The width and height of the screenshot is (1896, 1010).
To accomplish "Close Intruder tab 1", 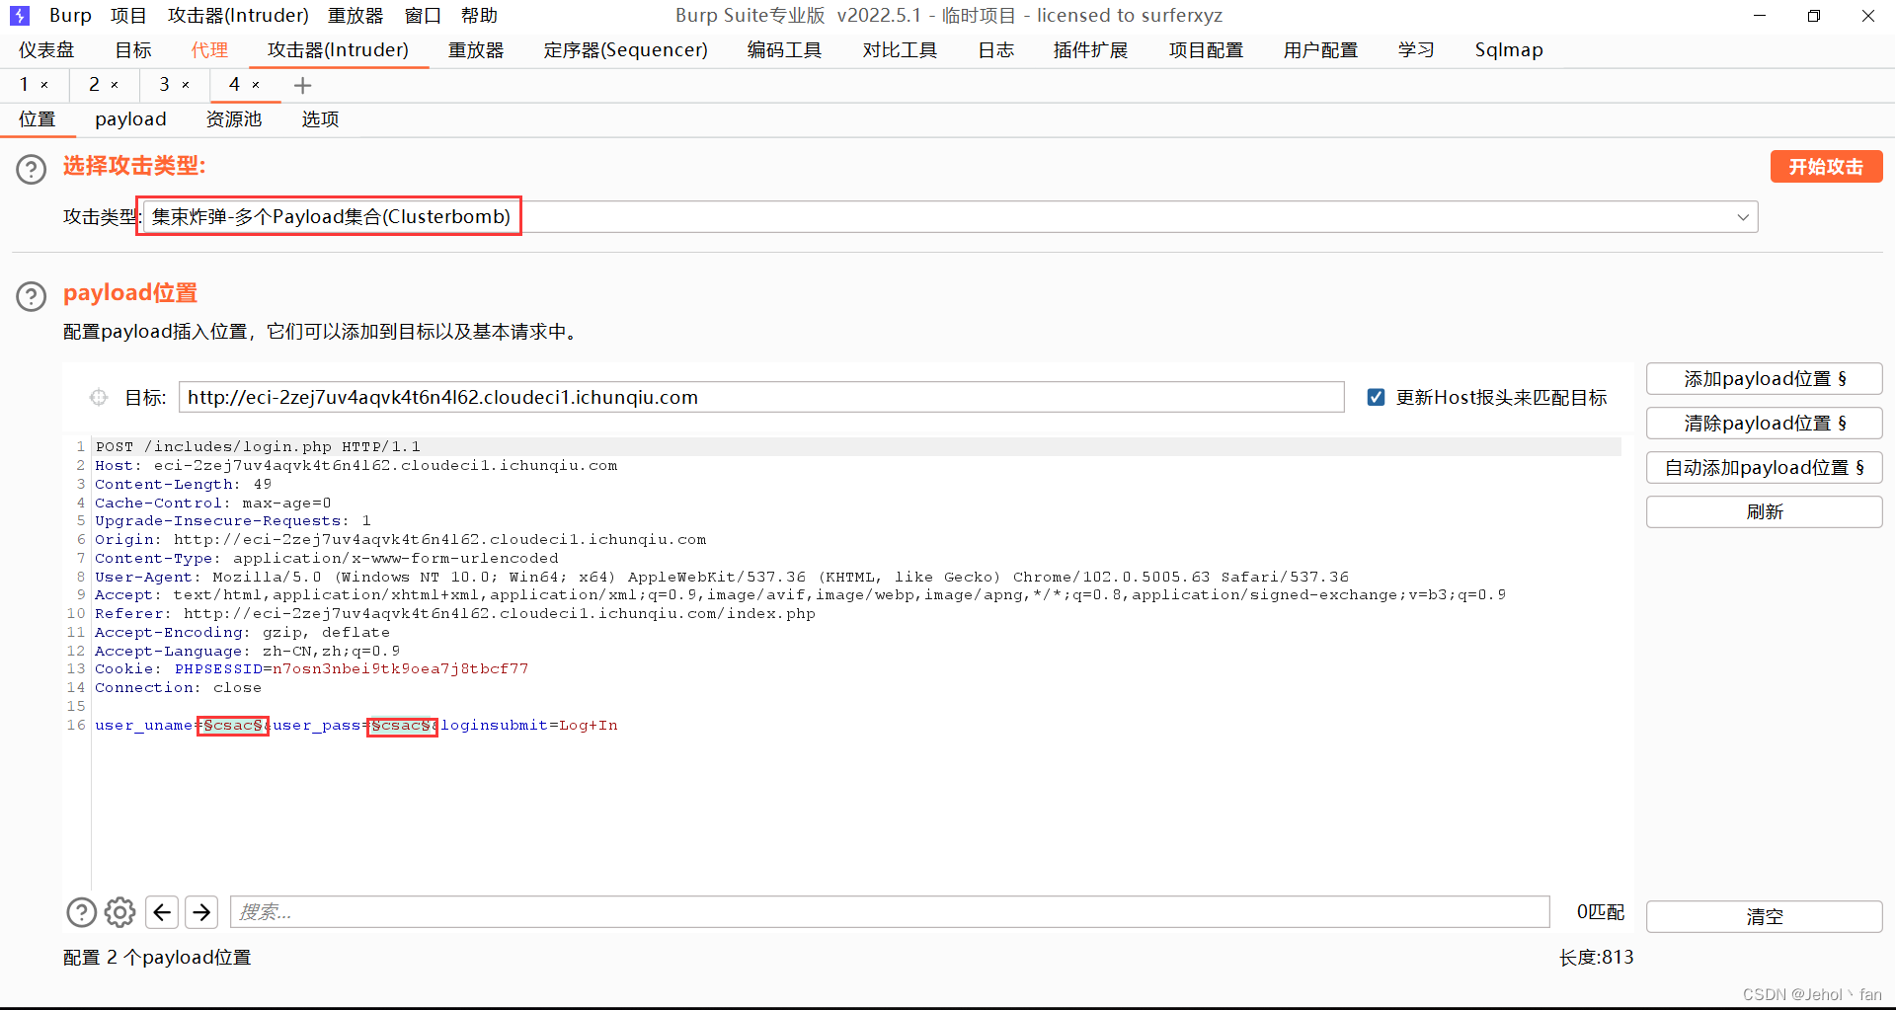I will pos(44,85).
